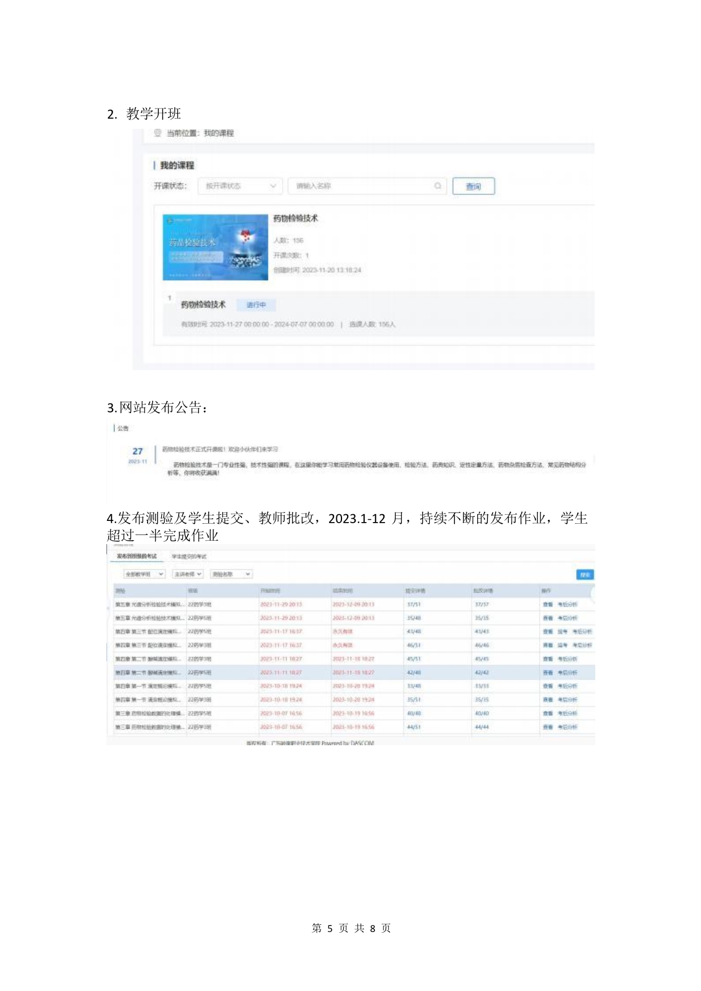Click the page footer 第 5 页 共 8 页

[351, 928]
